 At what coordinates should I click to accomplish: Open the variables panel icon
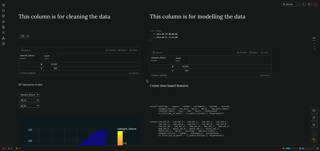3,11
